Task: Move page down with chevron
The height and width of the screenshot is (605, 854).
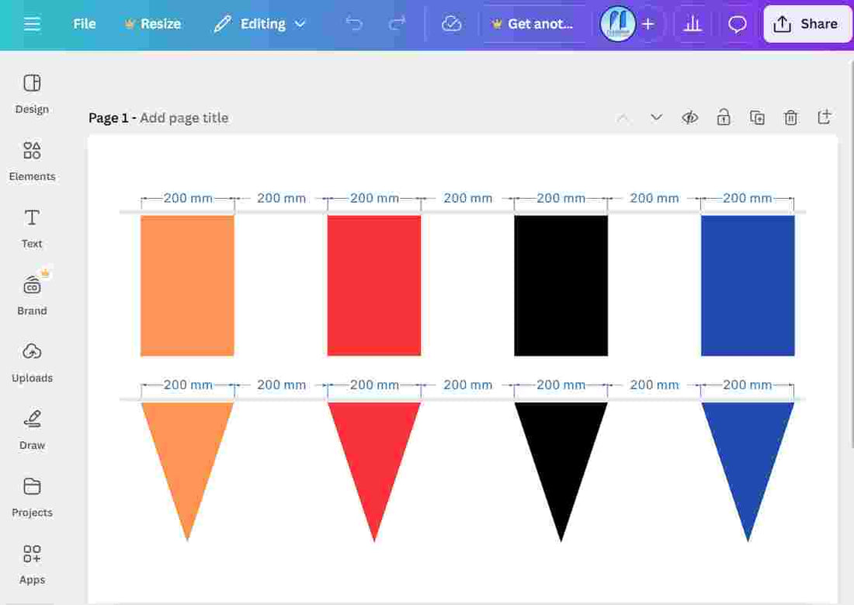Action: tap(656, 117)
